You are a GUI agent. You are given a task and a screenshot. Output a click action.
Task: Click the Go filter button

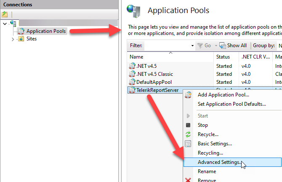coord(204,45)
